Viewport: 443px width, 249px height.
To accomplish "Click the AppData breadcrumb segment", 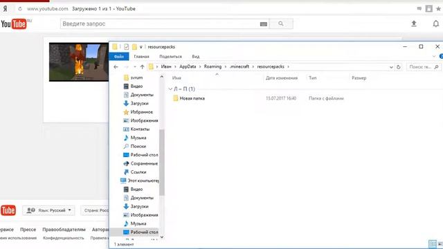I will coord(188,66).
